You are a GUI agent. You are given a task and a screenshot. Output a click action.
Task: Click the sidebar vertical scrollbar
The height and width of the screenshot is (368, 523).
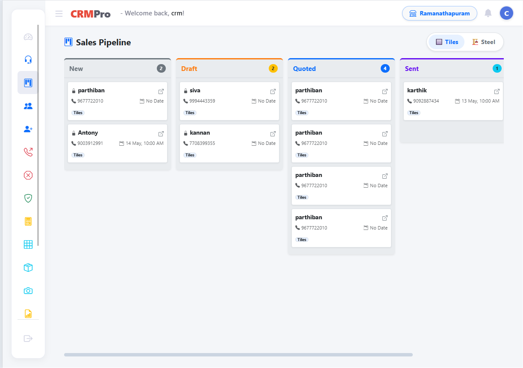(38, 135)
